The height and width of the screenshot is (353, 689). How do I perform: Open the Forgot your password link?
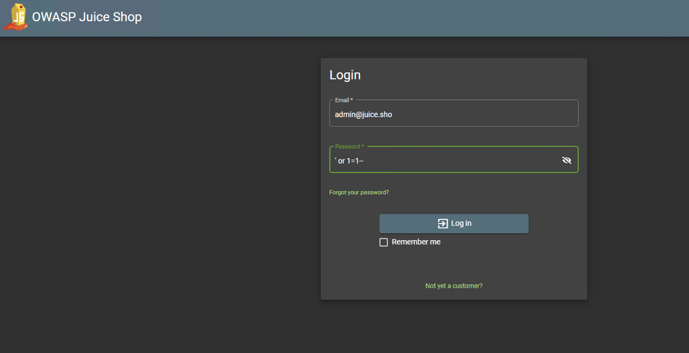[359, 192]
